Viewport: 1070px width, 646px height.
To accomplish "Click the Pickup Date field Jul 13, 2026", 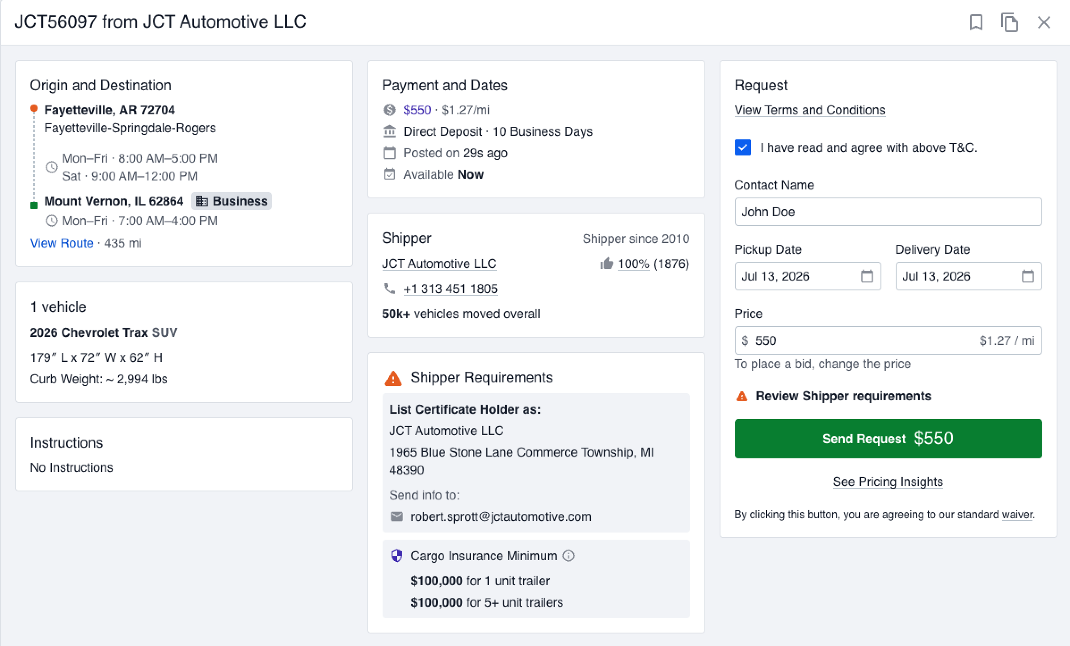I will click(808, 276).
